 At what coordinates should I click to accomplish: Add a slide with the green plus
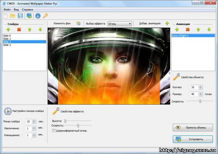click(x=8, y=30)
